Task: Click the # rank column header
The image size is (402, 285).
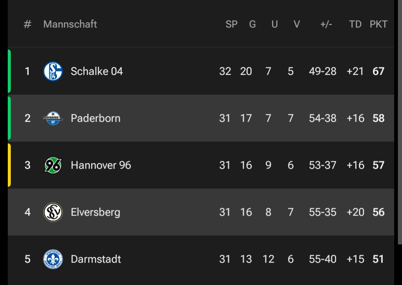Action: point(28,24)
